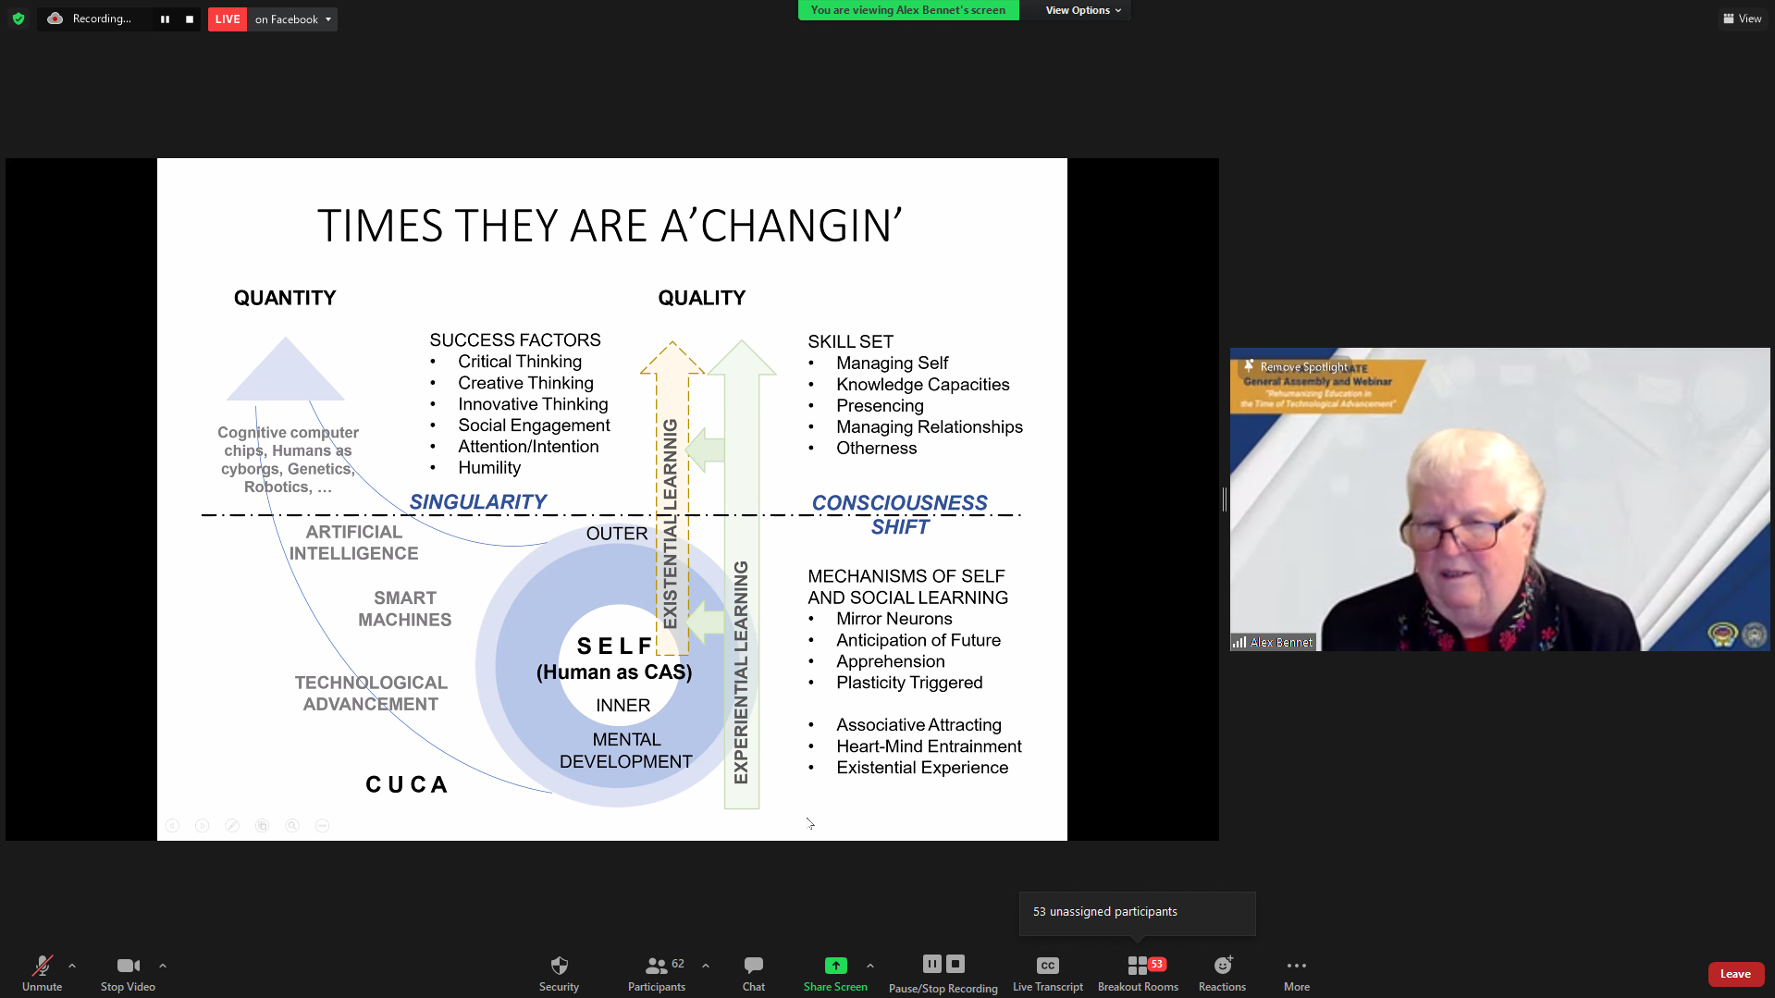Toggle Live Transcript captions
1775x998 pixels.
click(1047, 972)
